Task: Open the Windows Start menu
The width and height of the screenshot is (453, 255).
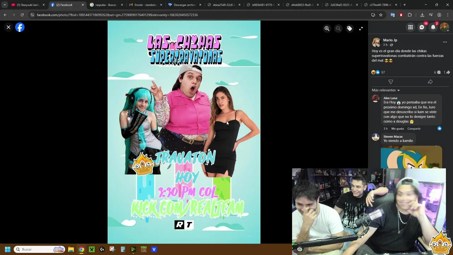Action: pos(7,249)
